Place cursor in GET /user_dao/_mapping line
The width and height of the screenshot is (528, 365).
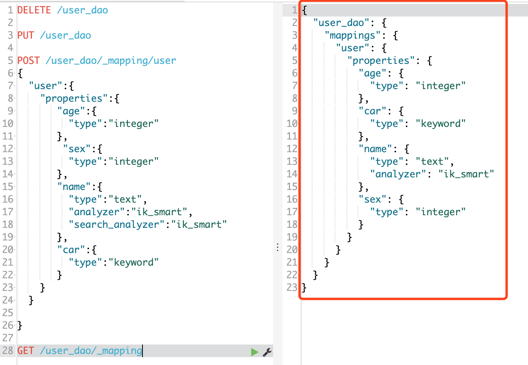tap(80, 351)
